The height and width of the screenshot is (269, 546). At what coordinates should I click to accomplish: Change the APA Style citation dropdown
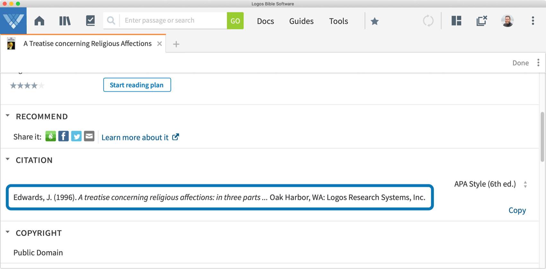point(490,184)
